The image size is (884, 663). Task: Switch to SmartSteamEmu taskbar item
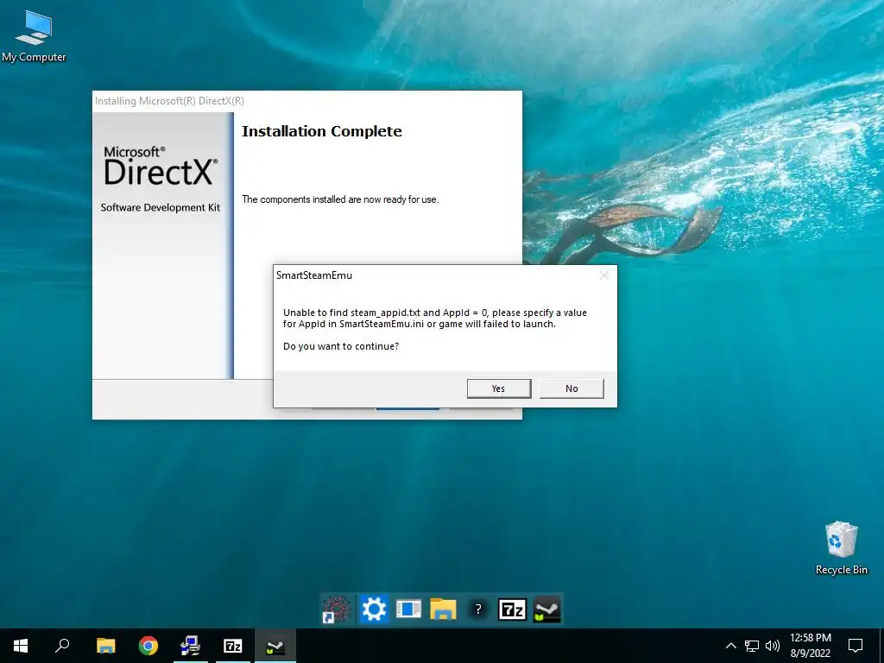coord(275,646)
